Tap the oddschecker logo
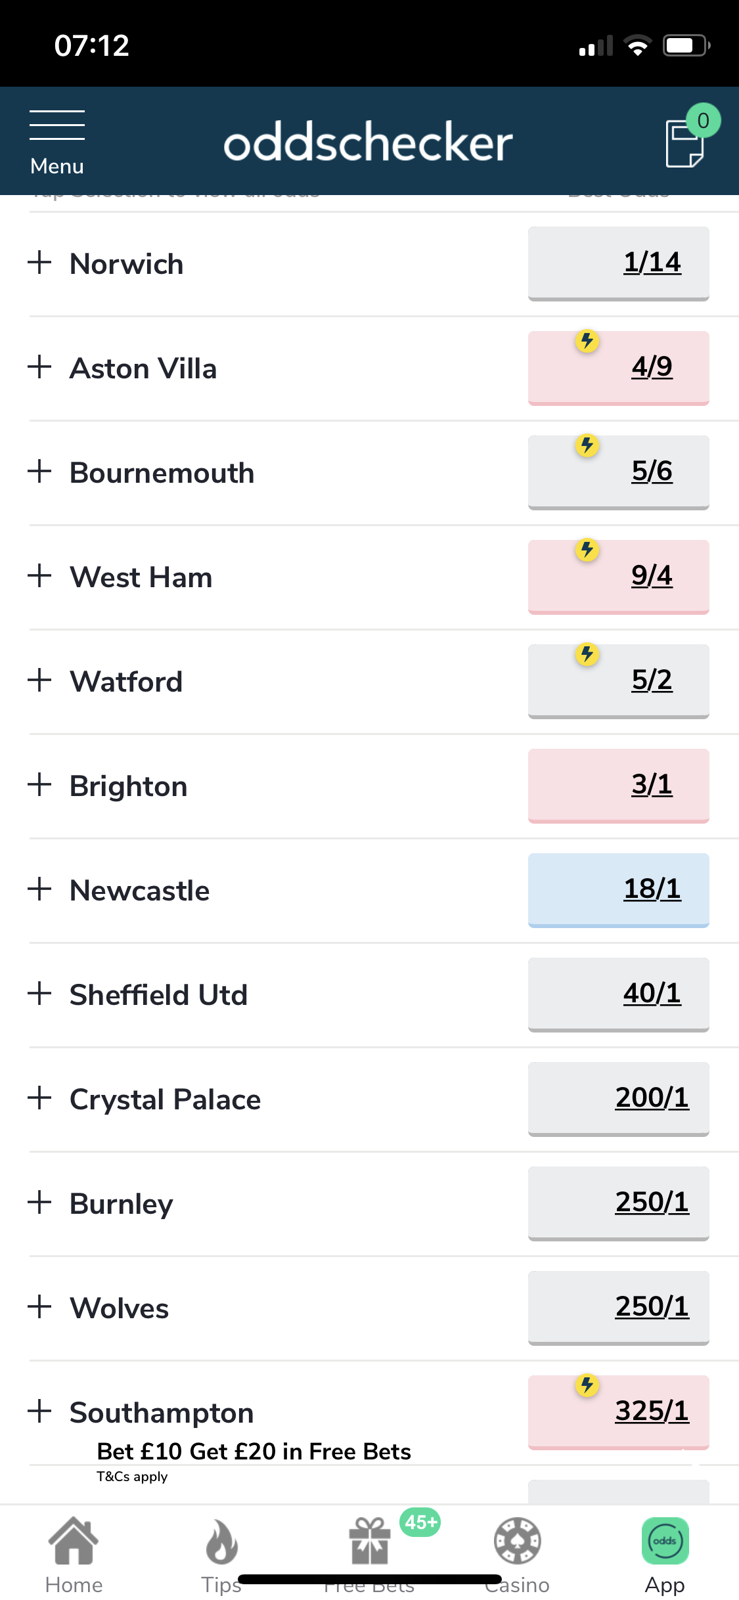The image size is (739, 1600). (368, 142)
